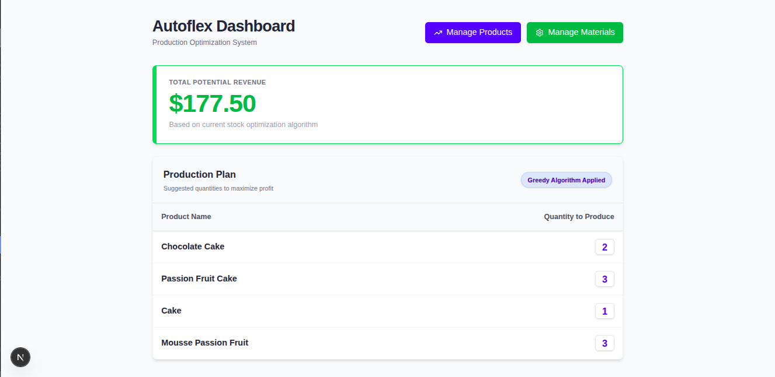
Task: Click the quantity badge for Mousse Passion Fruit
Action: coord(604,343)
